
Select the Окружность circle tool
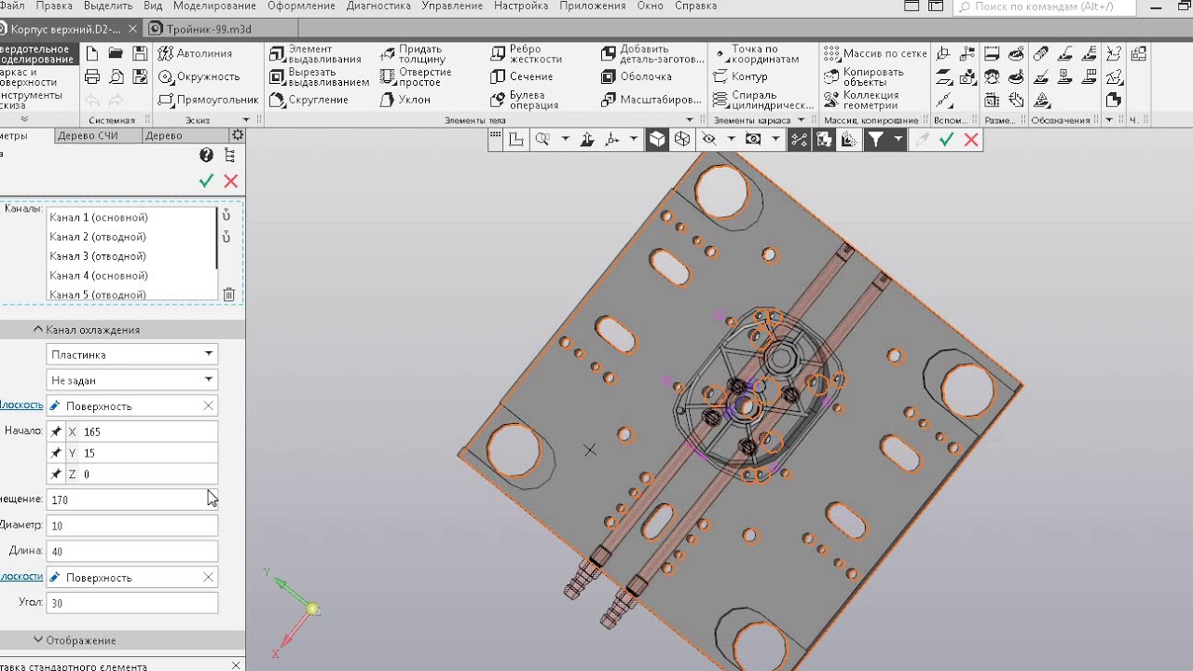click(x=199, y=76)
